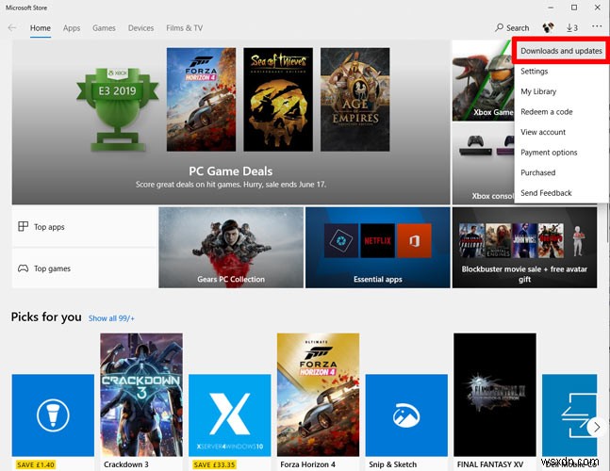Click 'Score great deals on hit games' subtitle
Viewport: 610px width, 471px height.
coord(231,185)
